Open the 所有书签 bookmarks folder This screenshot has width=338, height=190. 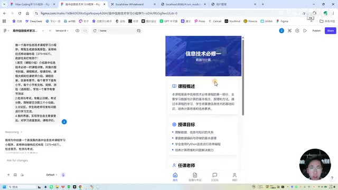pos(327,21)
